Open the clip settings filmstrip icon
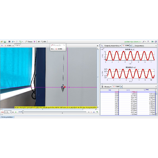The width and height of the screenshot is (158, 158). (x=9, y=42)
